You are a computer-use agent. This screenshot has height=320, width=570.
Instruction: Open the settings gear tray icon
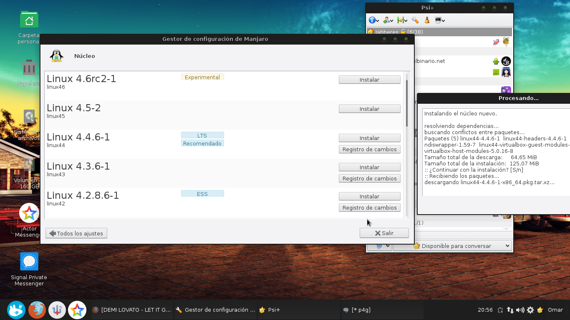(530, 310)
